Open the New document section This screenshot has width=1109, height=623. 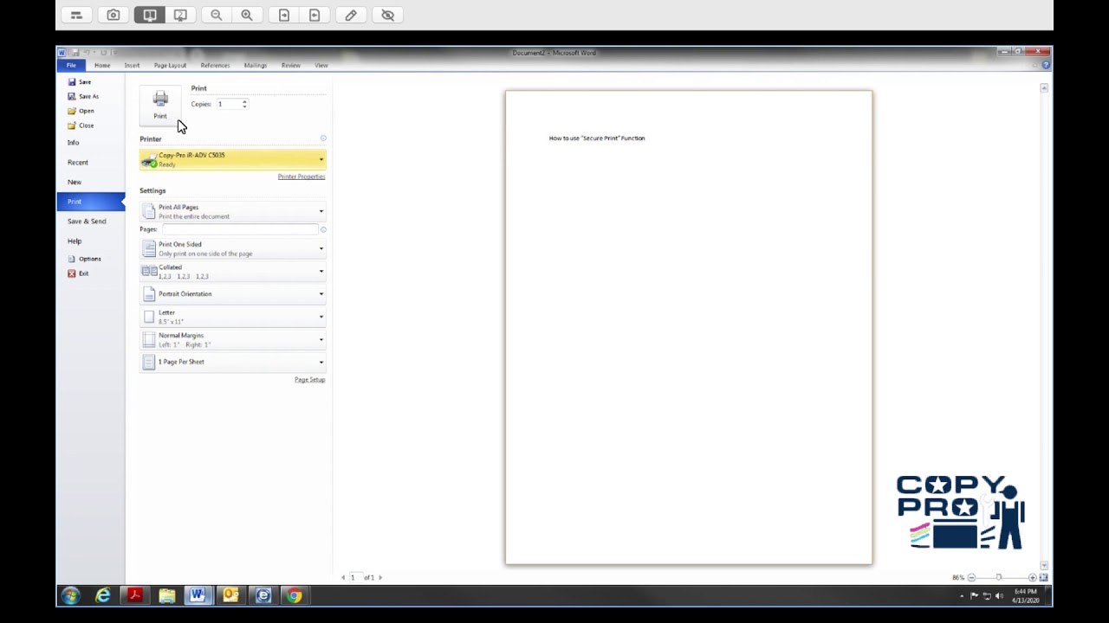[x=75, y=183]
